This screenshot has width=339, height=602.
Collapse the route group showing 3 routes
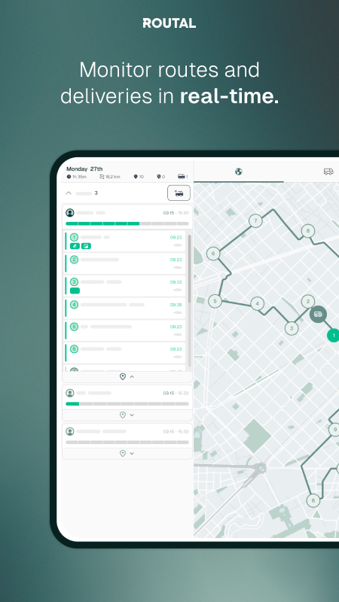click(69, 193)
